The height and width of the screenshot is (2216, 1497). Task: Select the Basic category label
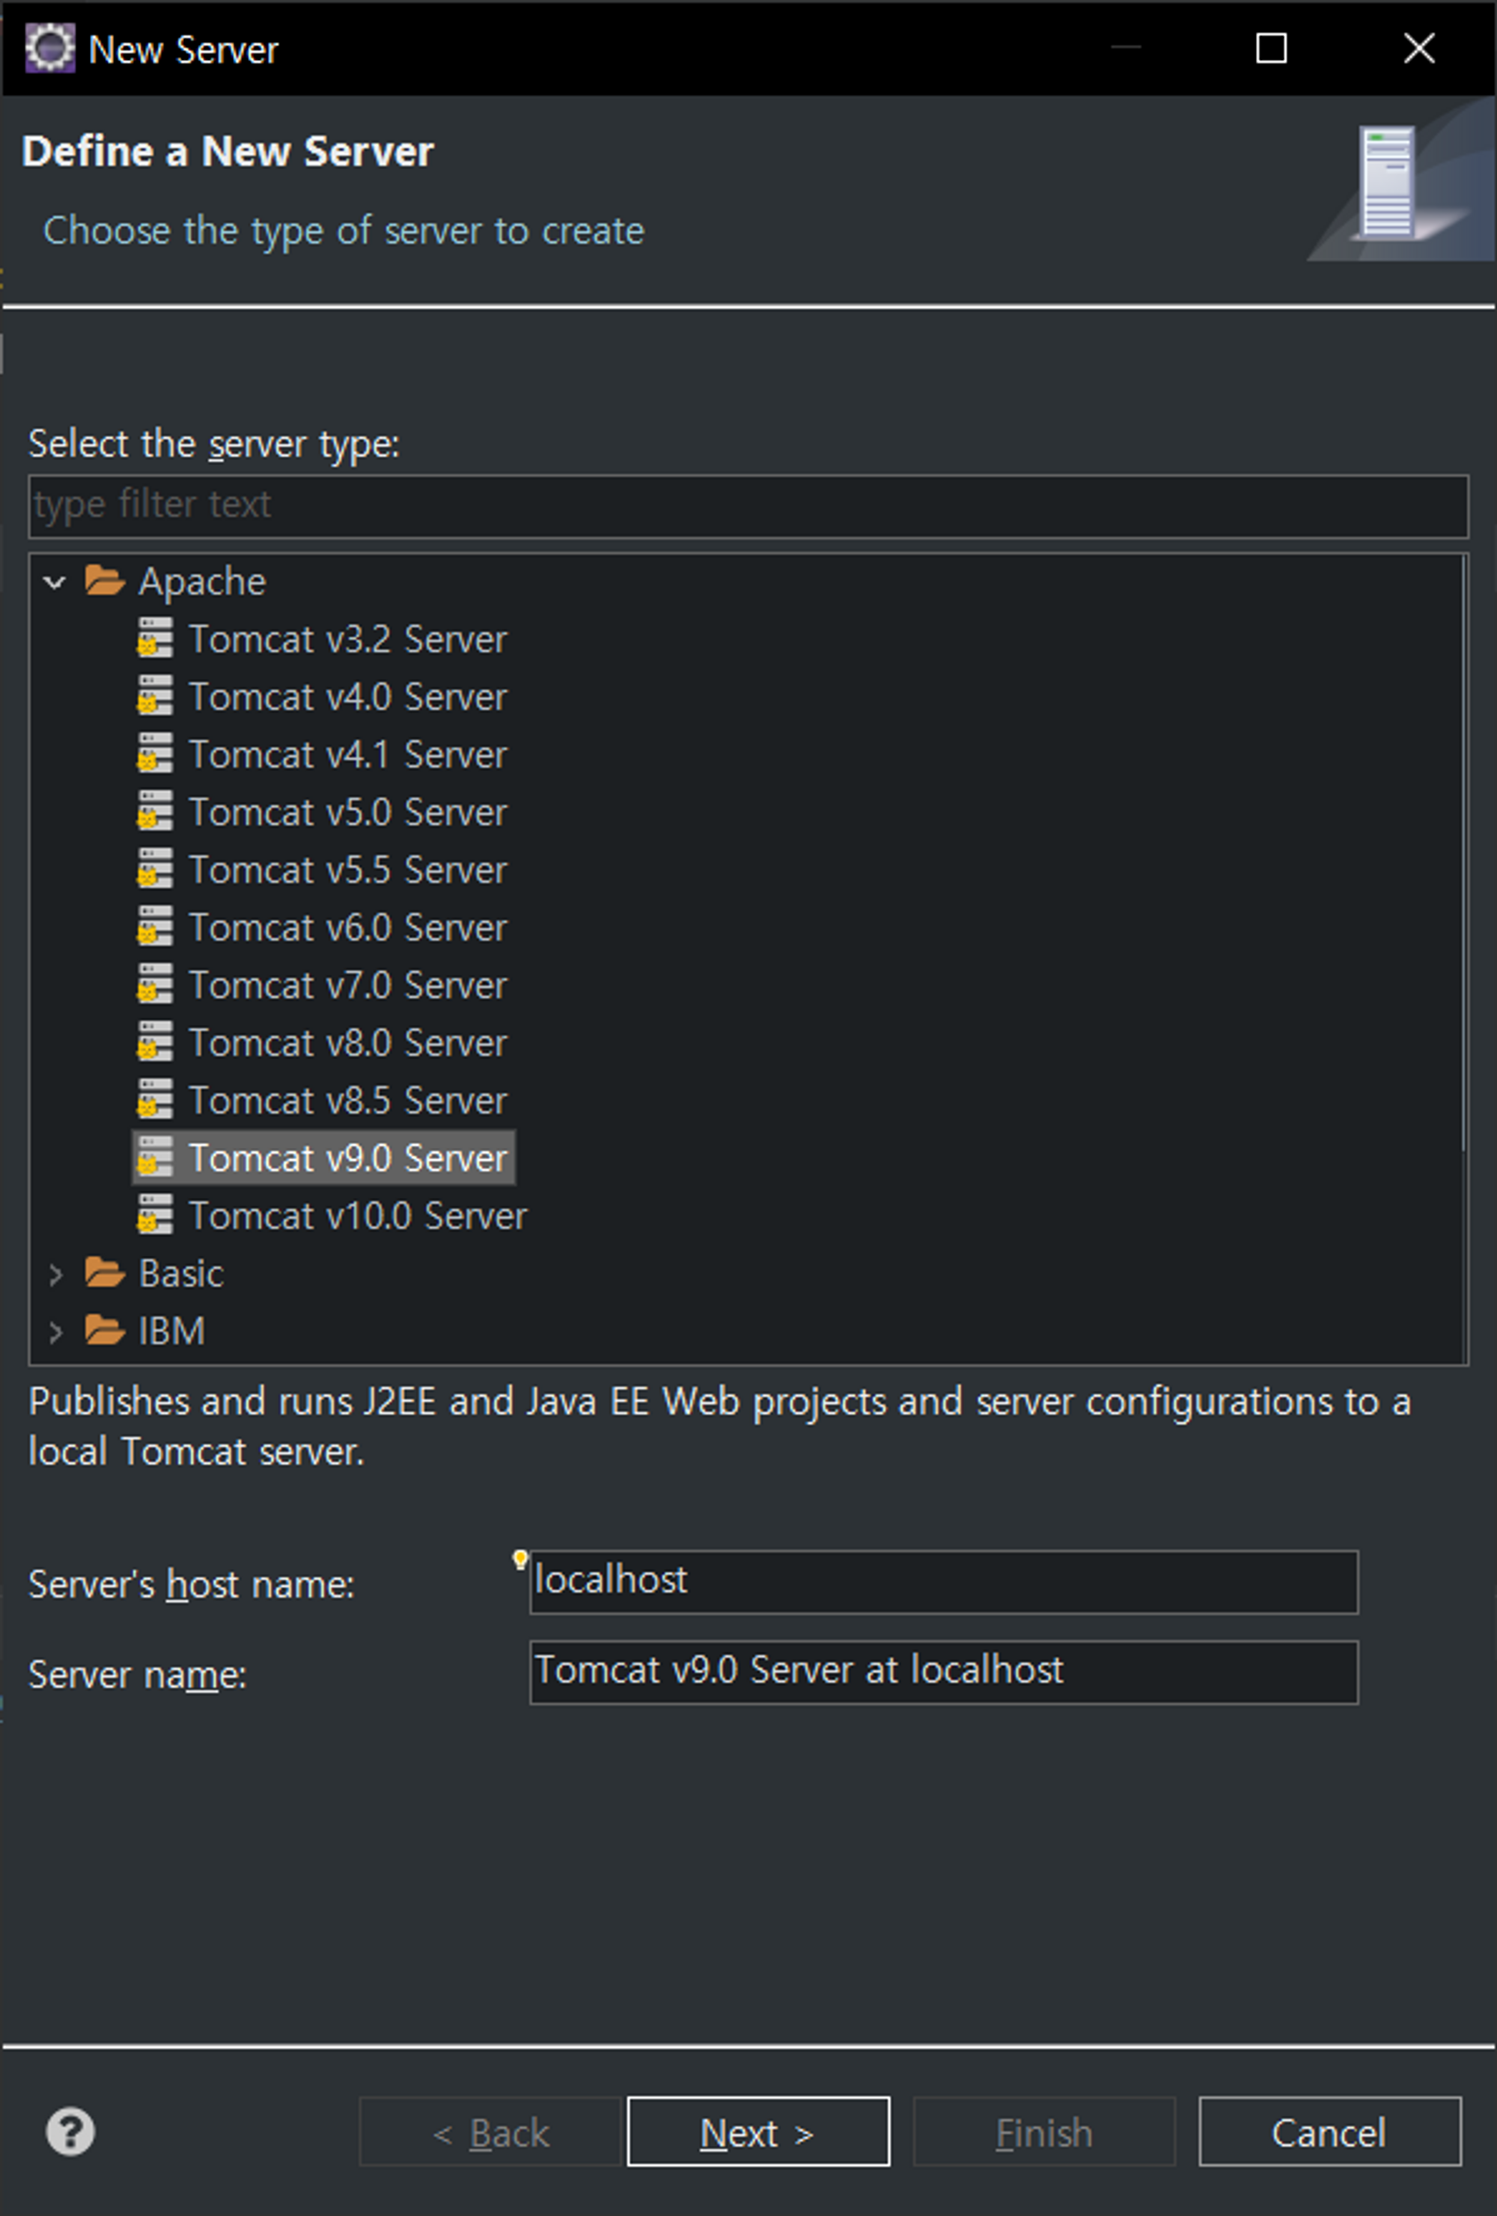(x=181, y=1274)
